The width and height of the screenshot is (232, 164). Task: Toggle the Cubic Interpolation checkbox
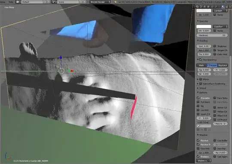[215, 54]
